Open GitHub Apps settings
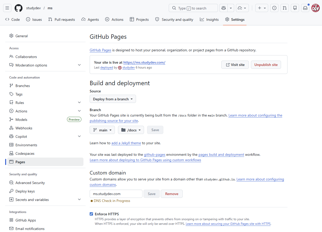Image resolution: width=322 pixels, height=232 pixels. pyautogui.click(x=45, y=220)
